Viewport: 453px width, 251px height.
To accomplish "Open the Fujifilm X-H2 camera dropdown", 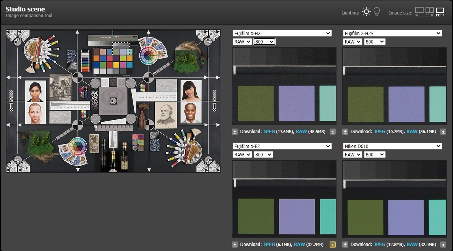I will (282, 34).
